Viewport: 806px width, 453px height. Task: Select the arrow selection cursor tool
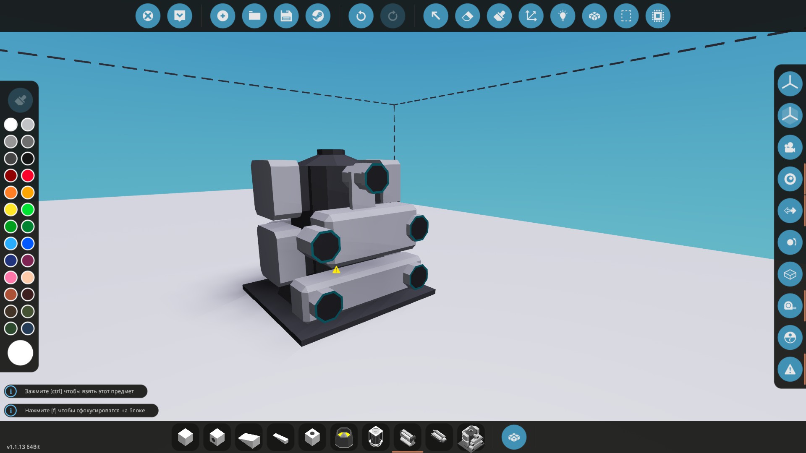(x=435, y=16)
